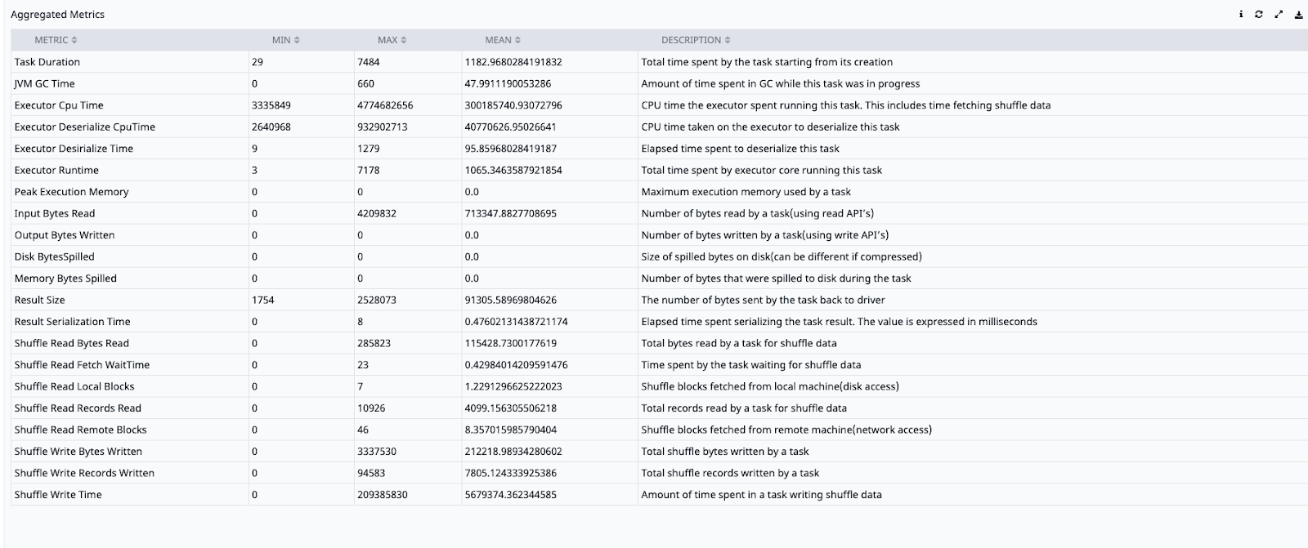The width and height of the screenshot is (1308, 548).
Task: Download the Aggregated Metrics data
Action: pos(1298,15)
